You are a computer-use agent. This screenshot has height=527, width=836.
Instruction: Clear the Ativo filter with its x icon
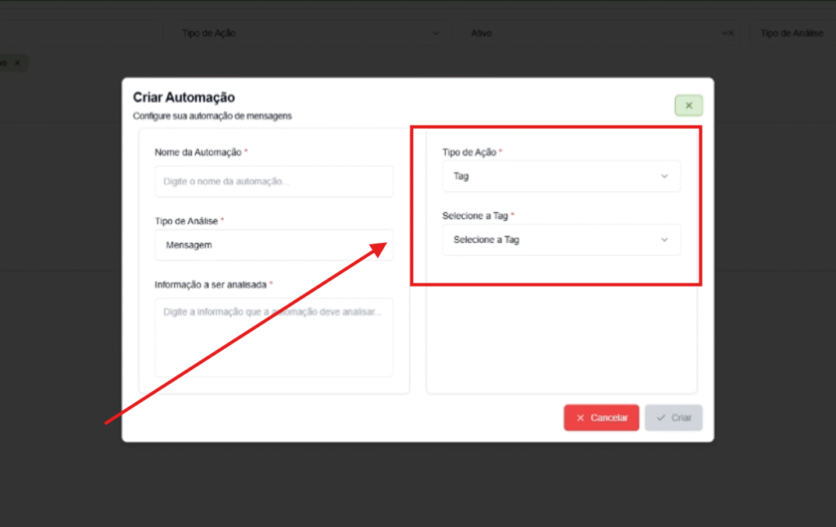point(731,33)
